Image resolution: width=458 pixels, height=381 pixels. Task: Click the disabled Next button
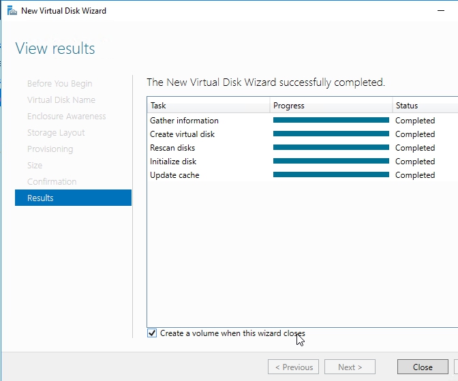point(350,367)
